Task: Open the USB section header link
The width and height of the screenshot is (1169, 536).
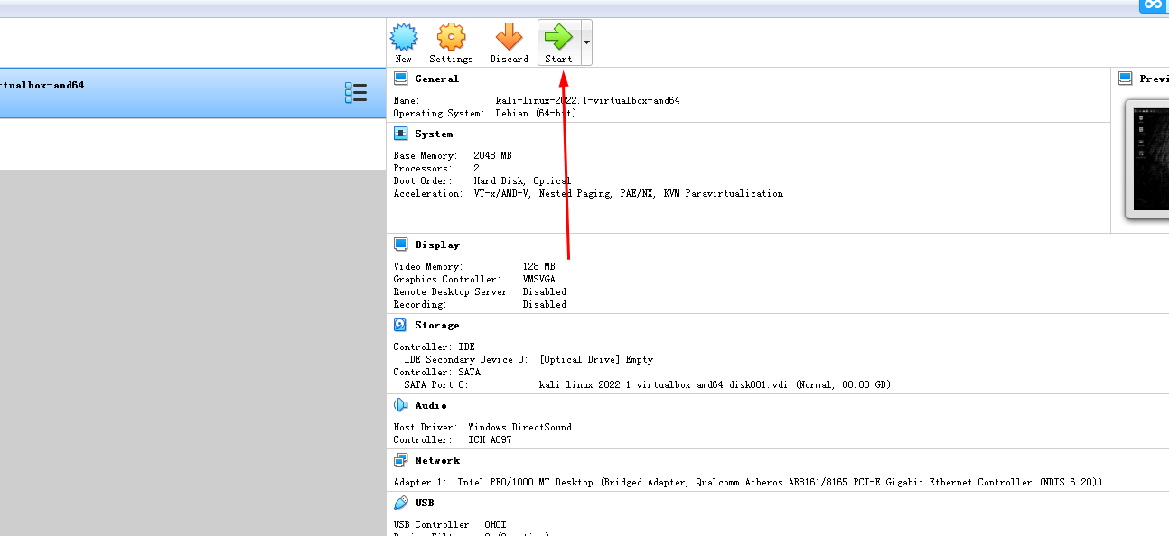Action: click(425, 504)
